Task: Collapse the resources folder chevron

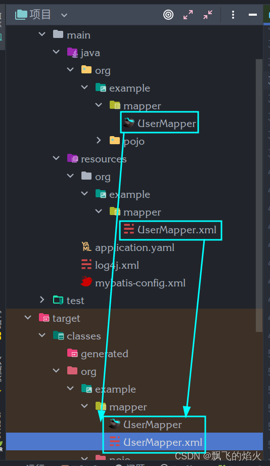Action: (56, 158)
